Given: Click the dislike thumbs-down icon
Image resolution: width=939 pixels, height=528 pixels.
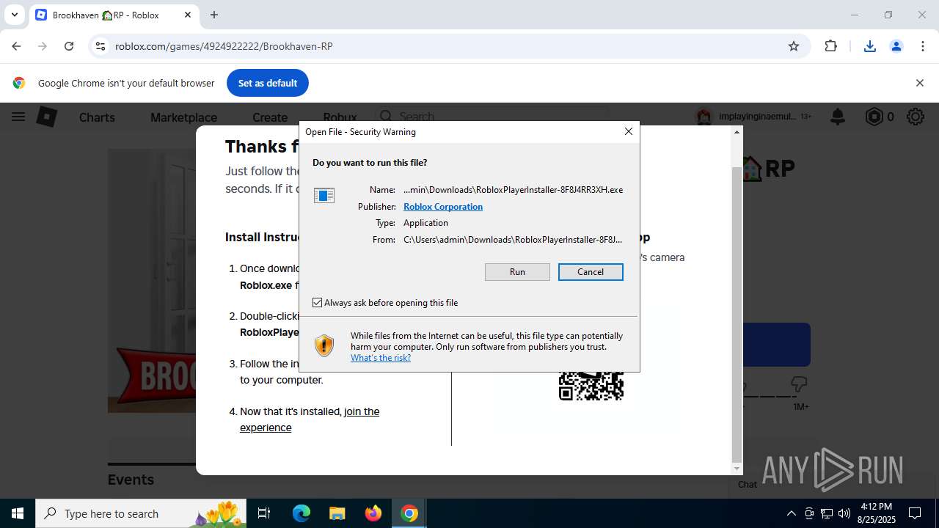Looking at the screenshot, I should click(x=799, y=384).
